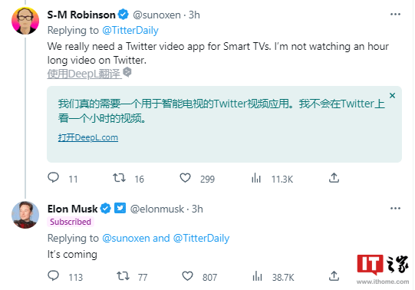
Task: Open more options menu on Elon Musk's tweet
Action: pyautogui.click(x=395, y=209)
